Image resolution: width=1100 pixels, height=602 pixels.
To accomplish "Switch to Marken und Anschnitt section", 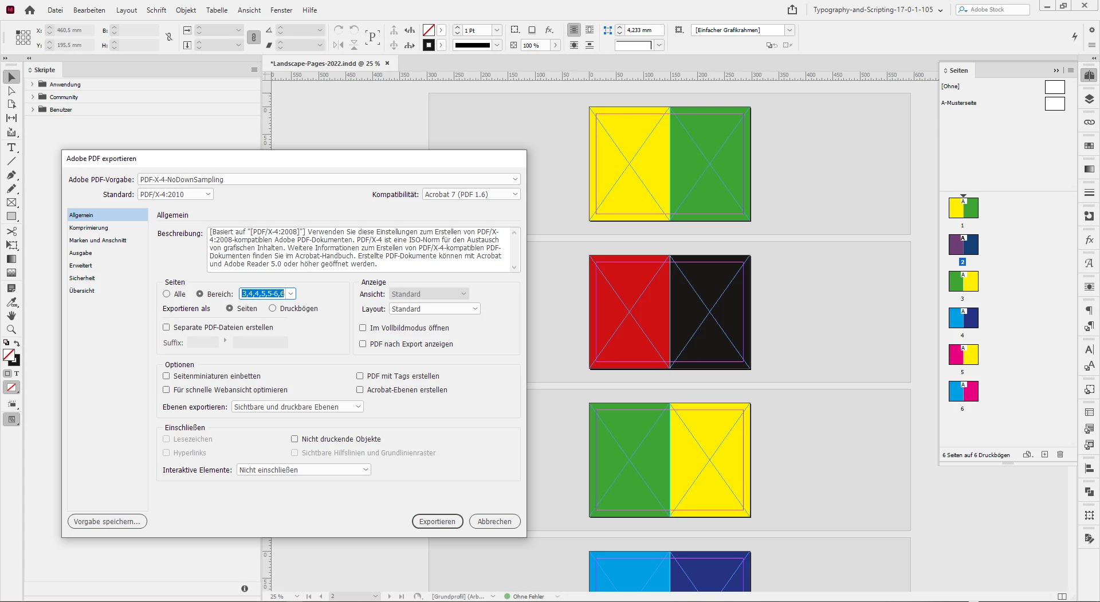I will [107, 240].
